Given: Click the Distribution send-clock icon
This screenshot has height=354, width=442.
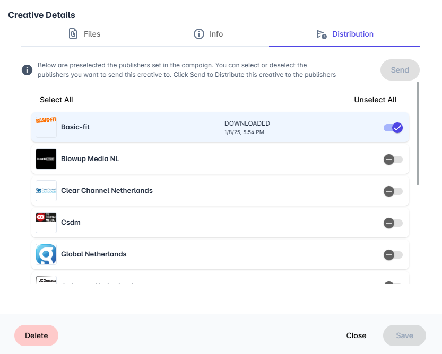Looking at the screenshot, I should pos(322,34).
